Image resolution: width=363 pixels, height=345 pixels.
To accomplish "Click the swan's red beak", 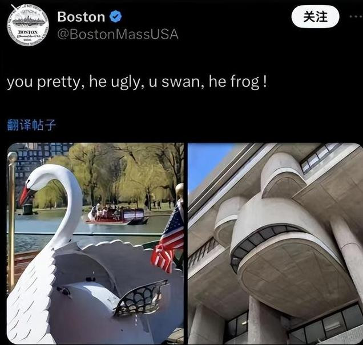I will (26, 195).
